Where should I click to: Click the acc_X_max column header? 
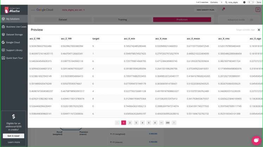click(x=161, y=38)
